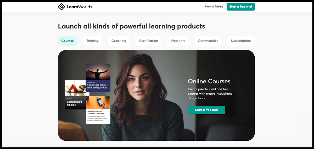Click the Making Informed Financial Decisions card
Viewport: 314px width, 149px height.
point(98,110)
